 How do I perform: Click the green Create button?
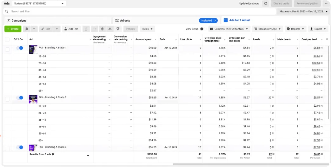point(13,29)
